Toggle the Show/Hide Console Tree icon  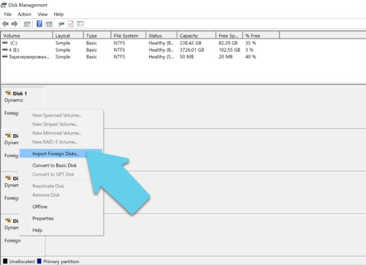point(27,24)
